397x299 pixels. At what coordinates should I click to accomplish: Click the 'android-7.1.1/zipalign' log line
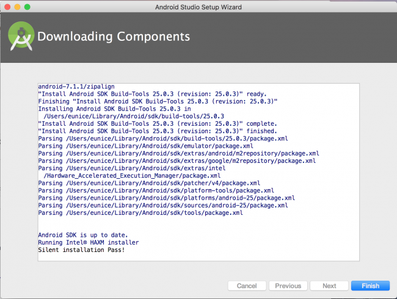click(76, 87)
